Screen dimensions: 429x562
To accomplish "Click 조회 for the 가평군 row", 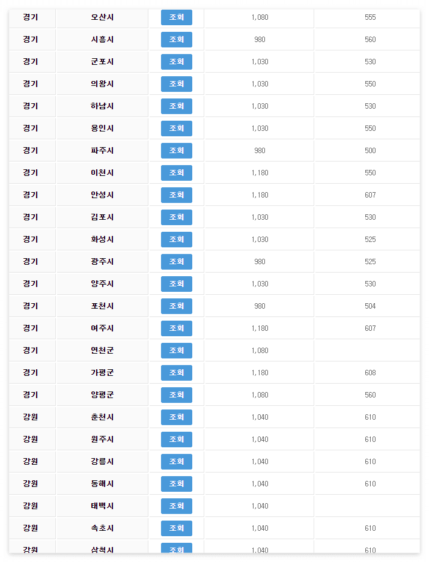I will [176, 373].
